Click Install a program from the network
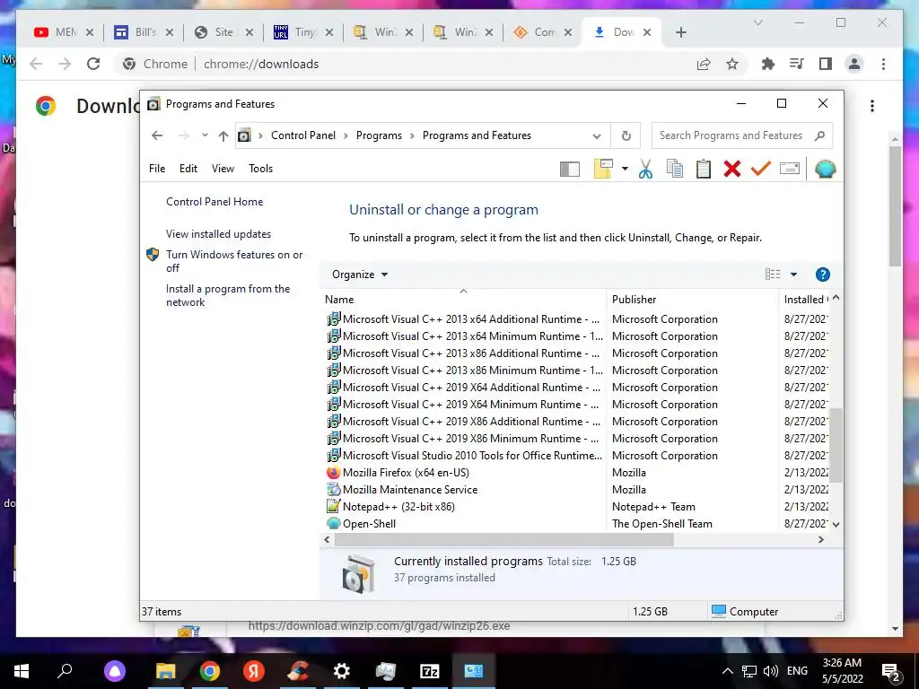The image size is (919, 689). (x=228, y=295)
